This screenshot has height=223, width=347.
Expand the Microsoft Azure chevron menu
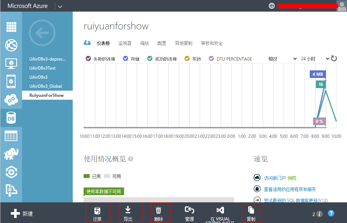click(x=60, y=6)
